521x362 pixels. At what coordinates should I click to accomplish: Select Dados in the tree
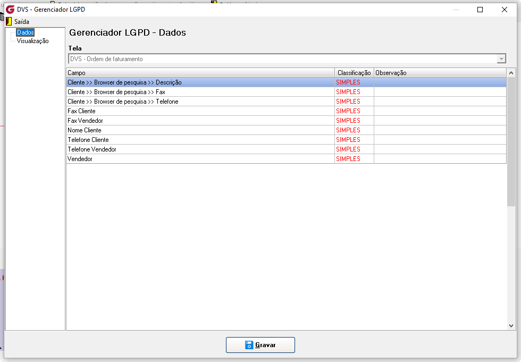pyautogui.click(x=26, y=32)
